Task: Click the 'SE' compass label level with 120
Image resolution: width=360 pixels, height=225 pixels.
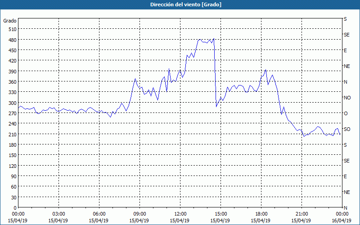Action: click(346, 161)
